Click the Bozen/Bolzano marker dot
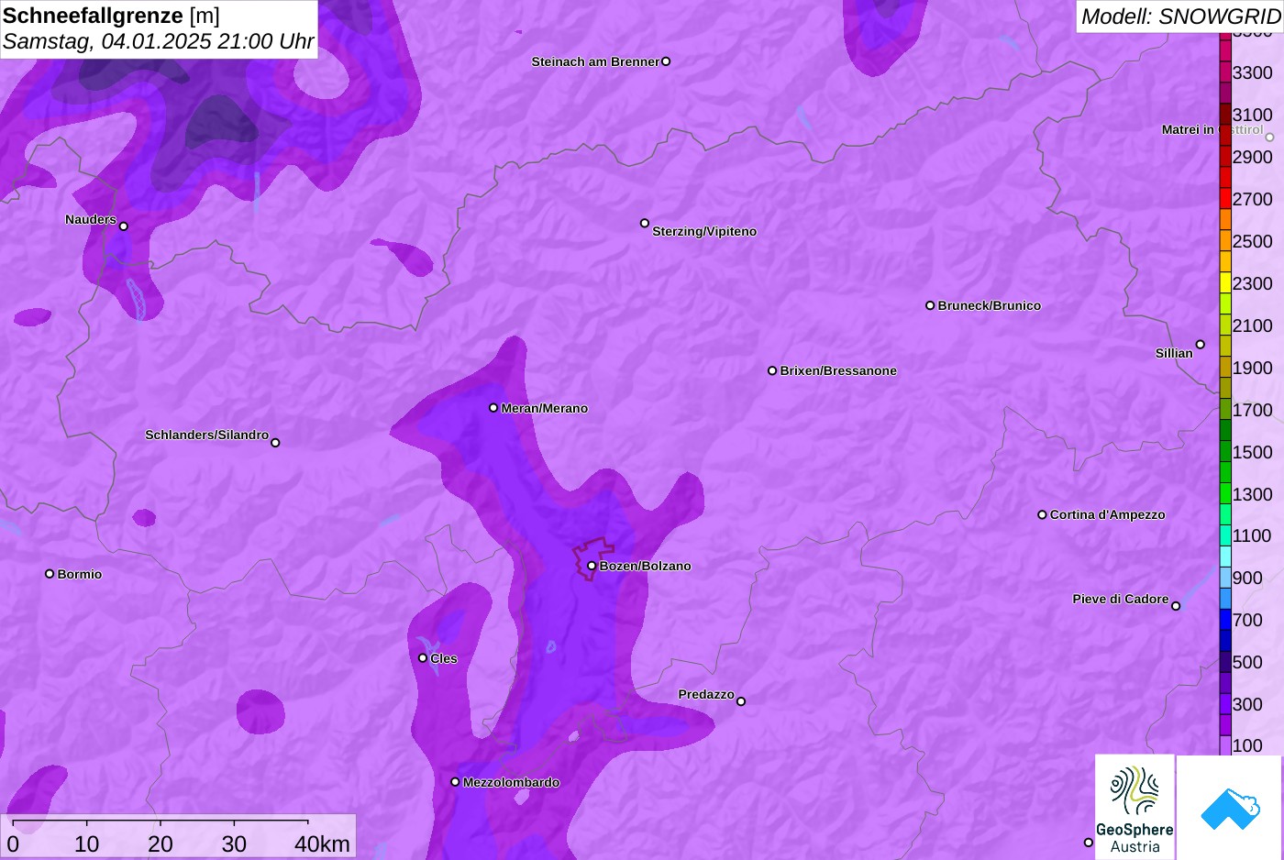Image resolution: width=1284 pixels, height=860 pixels. pyautogui.click(x=592, y=566)
